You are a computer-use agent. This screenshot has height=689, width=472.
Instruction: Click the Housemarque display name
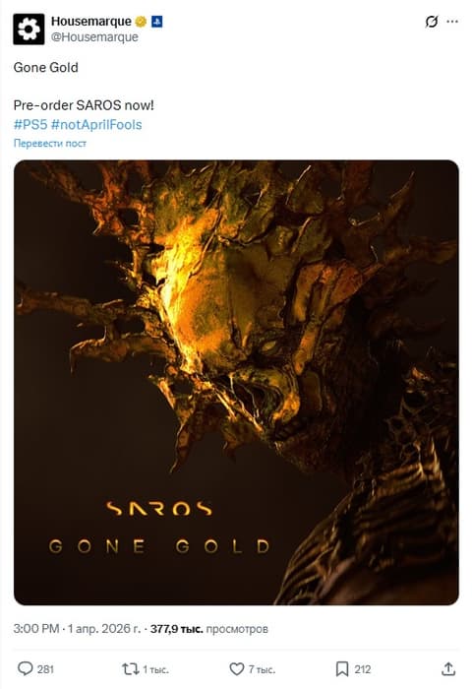coord(90,21)
